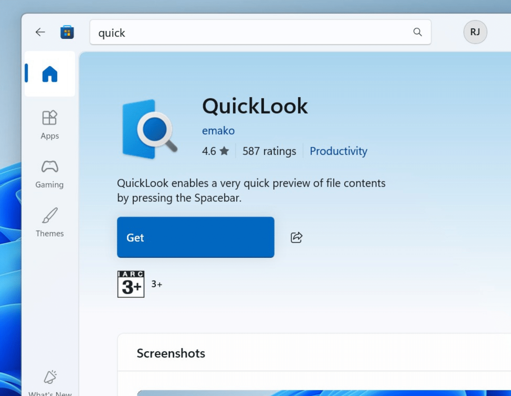View the 587 ratings
This screenshot has height=396, width=511.
pyautogui.click(x=269, y=151)
